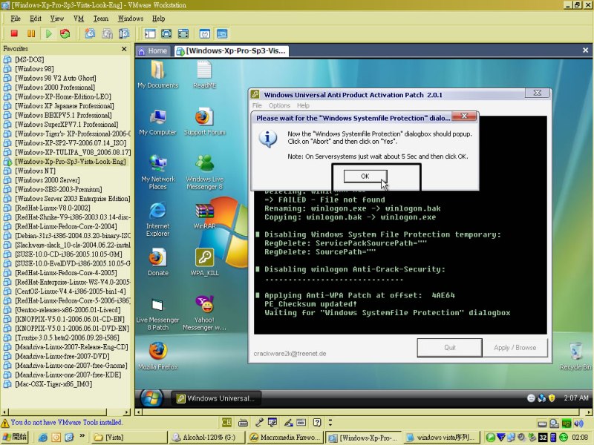Screen dimensions: 594x445
Task: Select [RedHat-Linux-V8.0-2002] favorite
Action: point(53,208)
